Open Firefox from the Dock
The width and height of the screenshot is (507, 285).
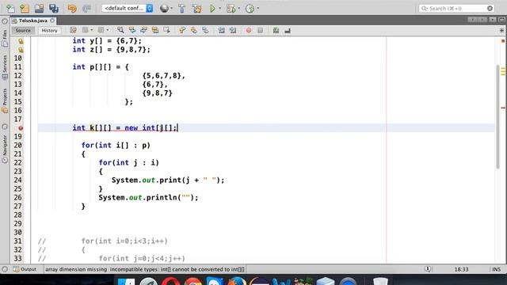[x=237, y=280]
